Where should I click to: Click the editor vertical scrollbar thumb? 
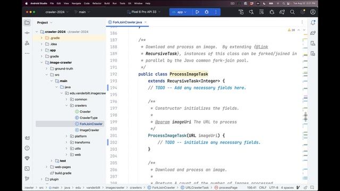click(305, 117)
